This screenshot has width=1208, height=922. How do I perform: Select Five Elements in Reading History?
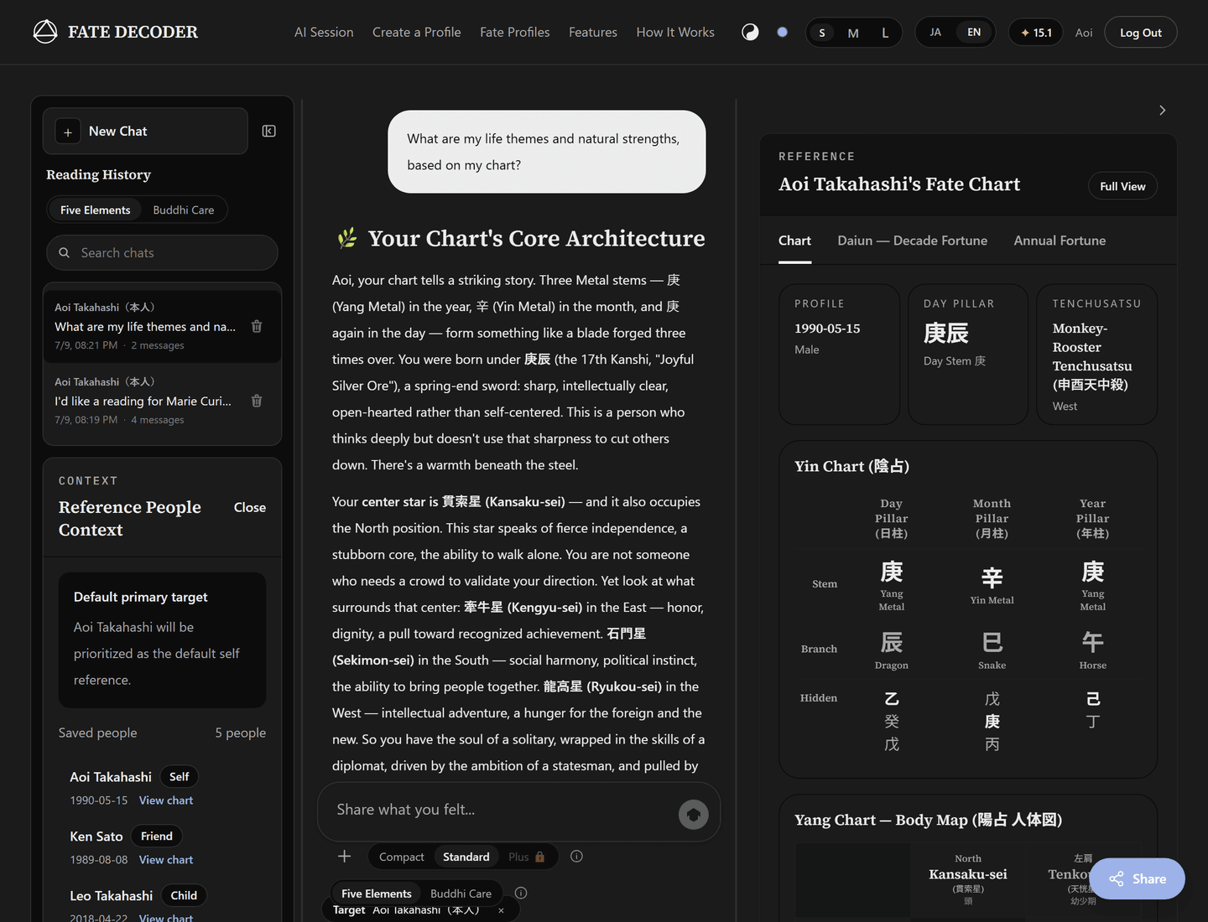[95, 210]
